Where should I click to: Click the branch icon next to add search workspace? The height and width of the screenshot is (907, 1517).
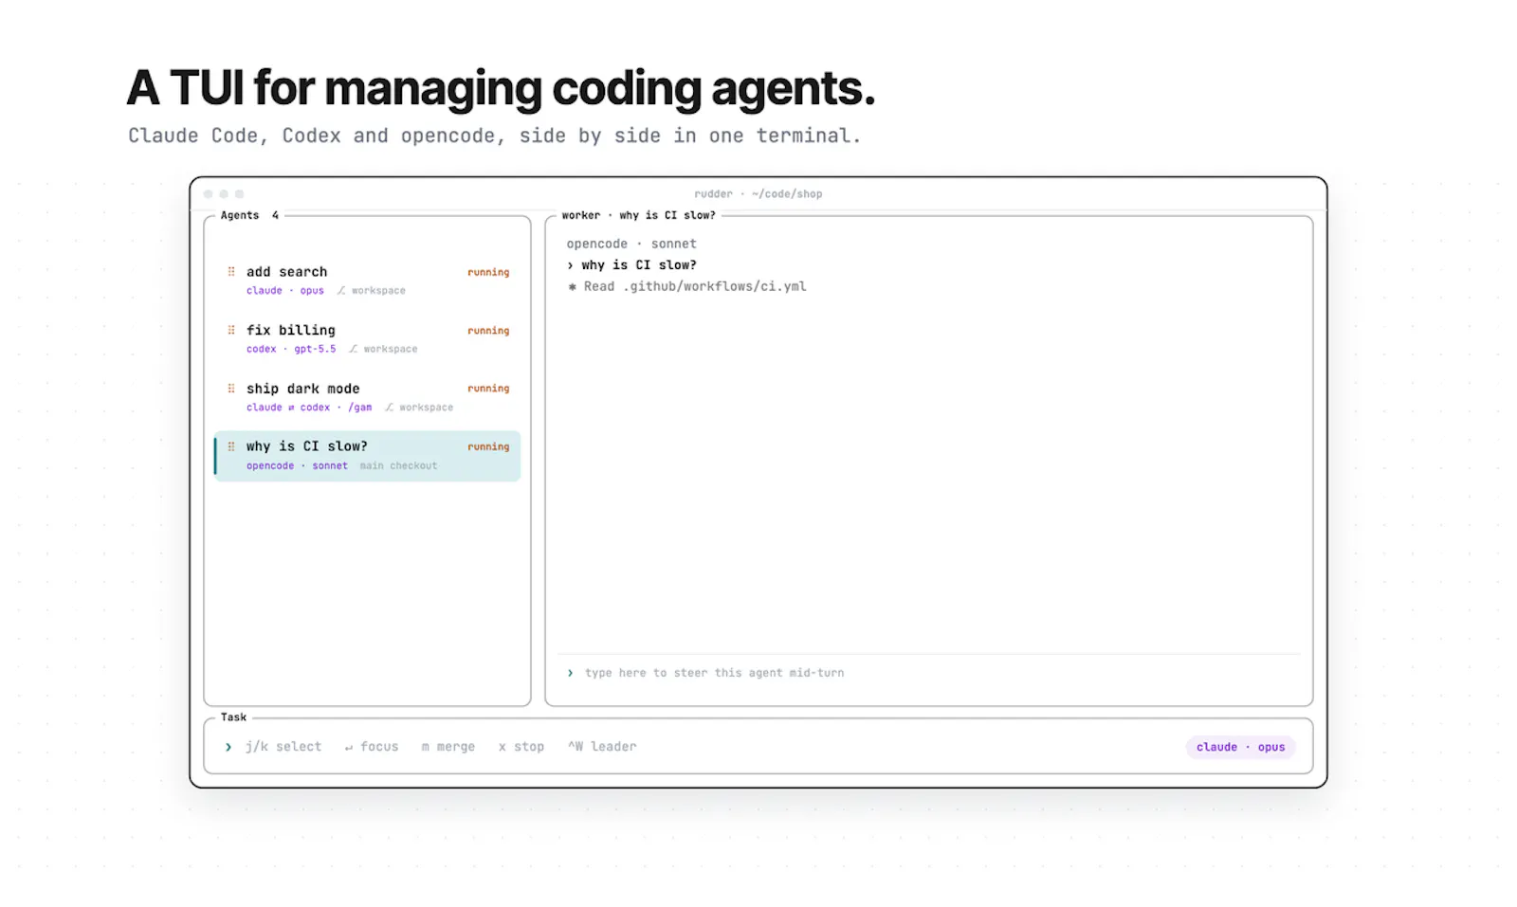(341, 291)
